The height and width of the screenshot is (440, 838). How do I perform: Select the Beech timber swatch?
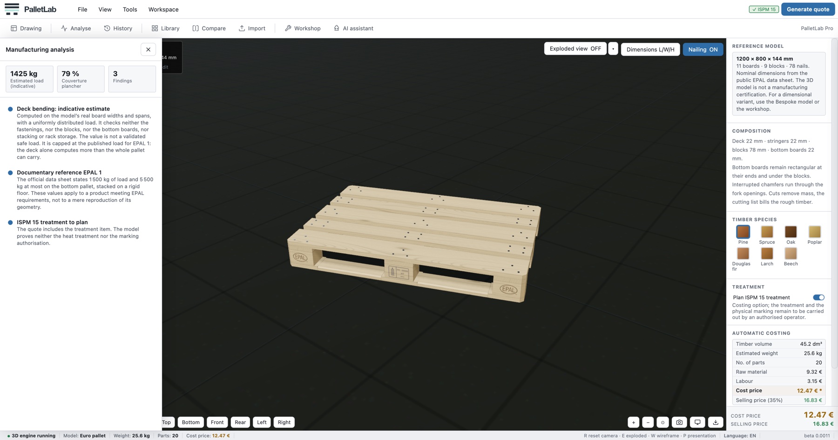tap(791, 253)
